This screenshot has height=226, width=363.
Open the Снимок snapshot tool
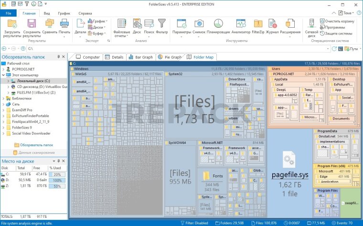199,24
